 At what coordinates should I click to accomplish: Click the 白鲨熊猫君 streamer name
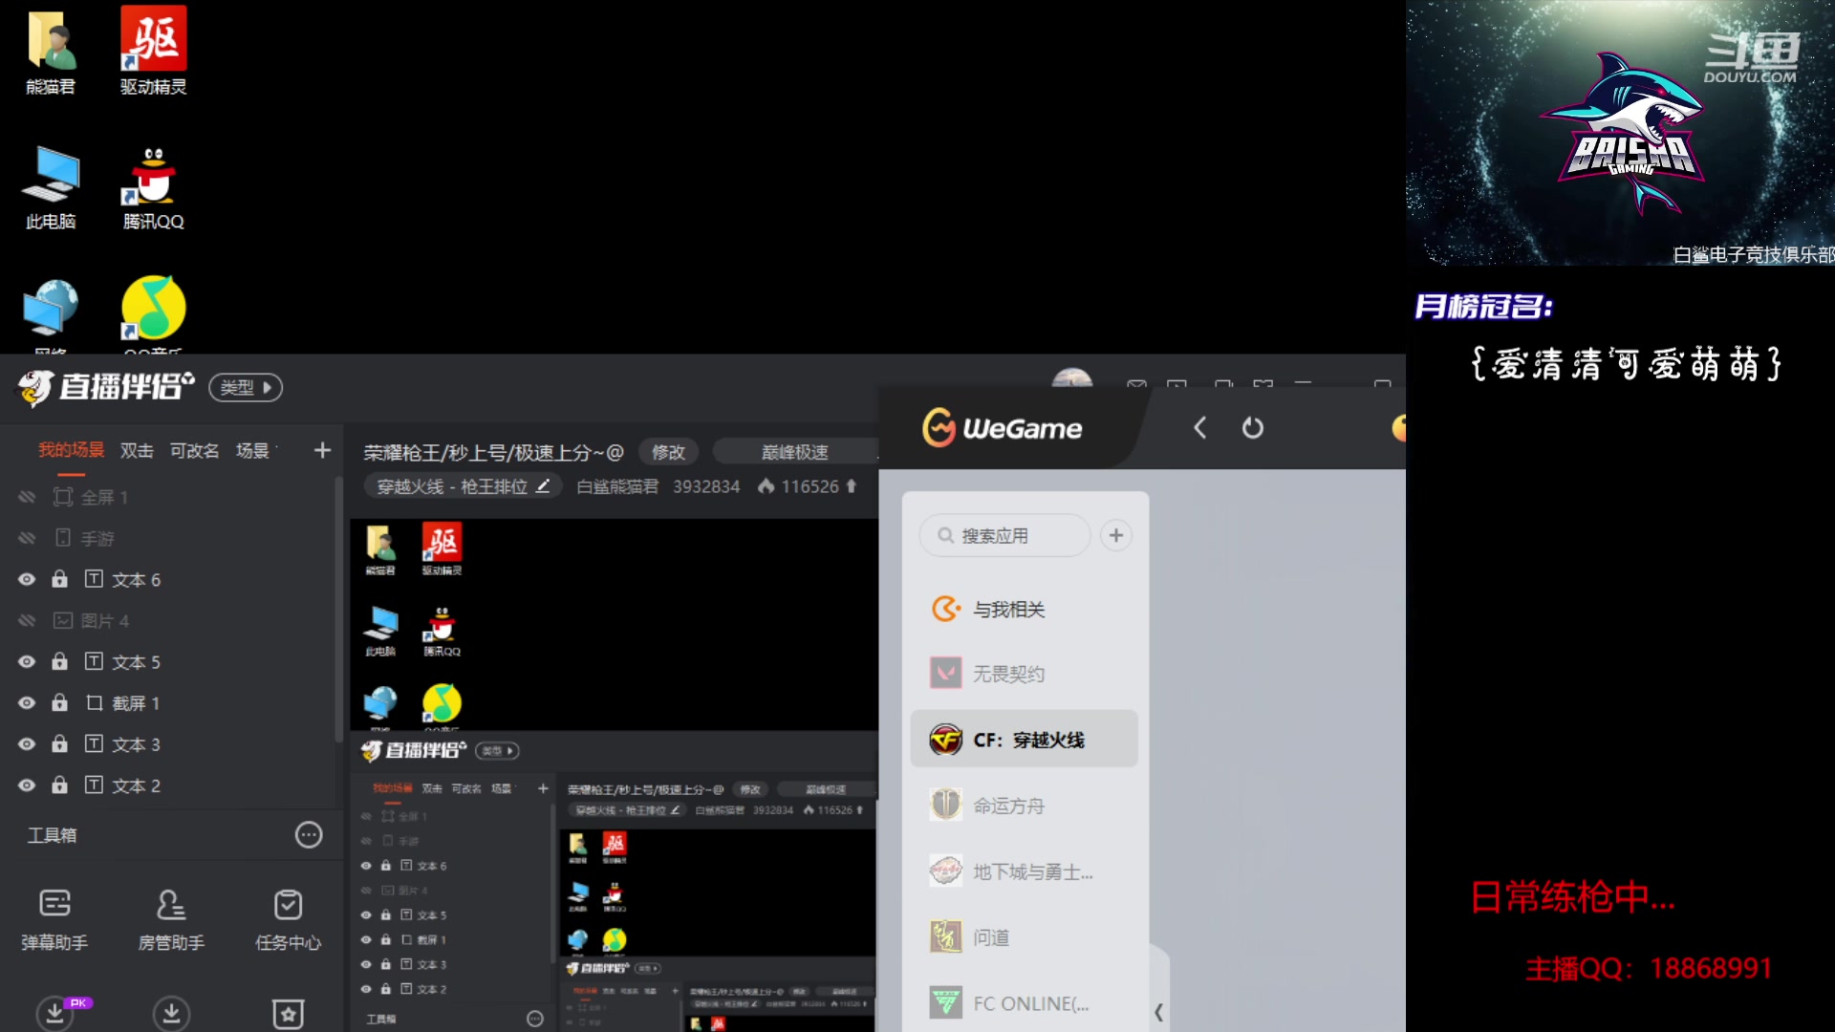point(617,486)
